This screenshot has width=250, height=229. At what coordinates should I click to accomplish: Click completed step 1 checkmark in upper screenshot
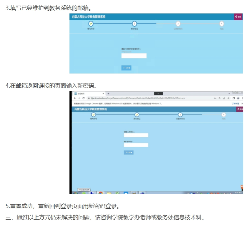pyautogui.click(x=91, y=23)
